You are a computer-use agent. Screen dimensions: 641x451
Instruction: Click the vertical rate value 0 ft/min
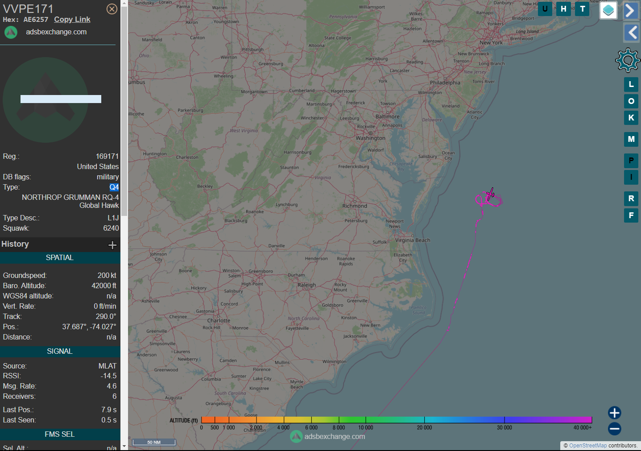(x=105, y=306)
